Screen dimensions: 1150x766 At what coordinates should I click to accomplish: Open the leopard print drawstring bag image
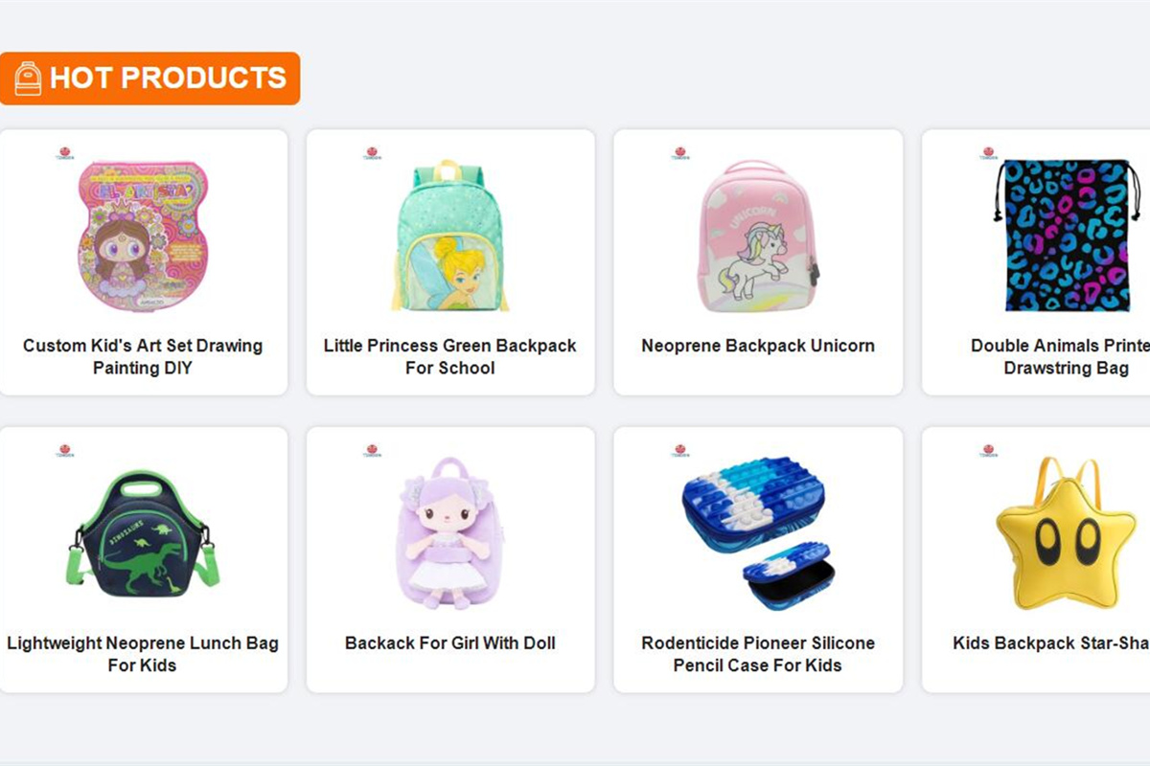(x=1066, y=236)
